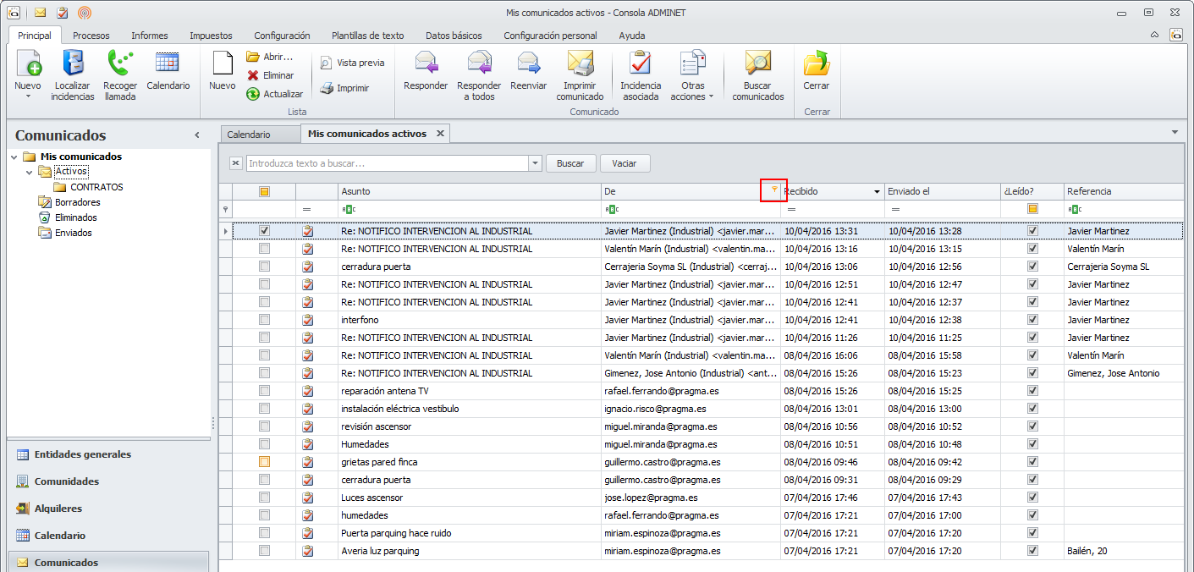Click orange target icon in title bar
This screenshot has height=572, width=1194.
pyautogui.click(x=84, y=13)
